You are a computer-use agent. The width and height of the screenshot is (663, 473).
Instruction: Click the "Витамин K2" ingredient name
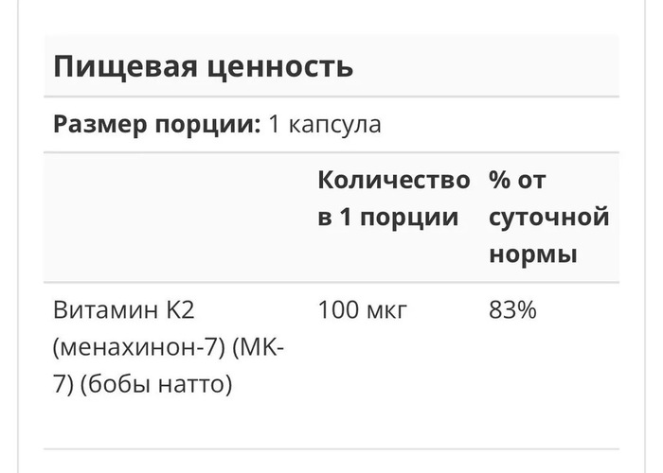[x=123, y=309]
